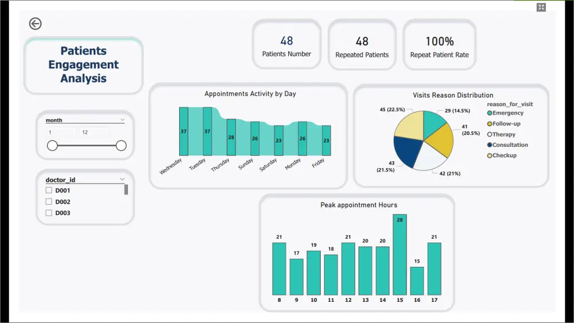The image size is (574, 323).
Task: Click the Visits Reason Distribution title
Action: coord(453,95)
